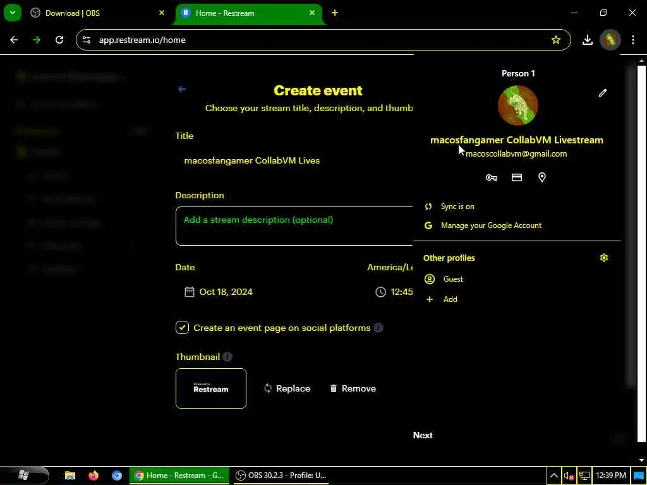Viewport: 647px width, 485px height.
Task: Click macoscollabvm@gmail.com email text
Action: pyautogui.click(x=516, y=154)
